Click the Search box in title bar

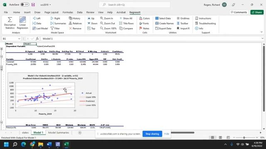click(134, 5)
